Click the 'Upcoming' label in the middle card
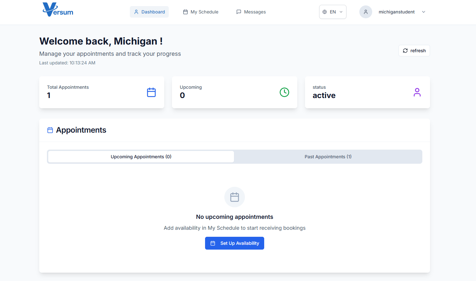476x281 pixels. (x=191, y=87)
